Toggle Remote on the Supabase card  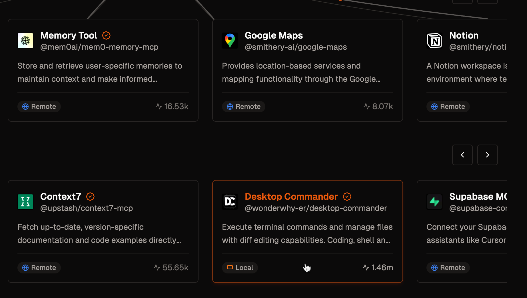coord(448,267)
